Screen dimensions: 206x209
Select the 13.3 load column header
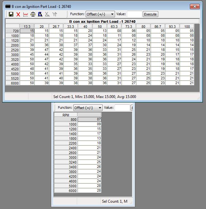point(27,27)
